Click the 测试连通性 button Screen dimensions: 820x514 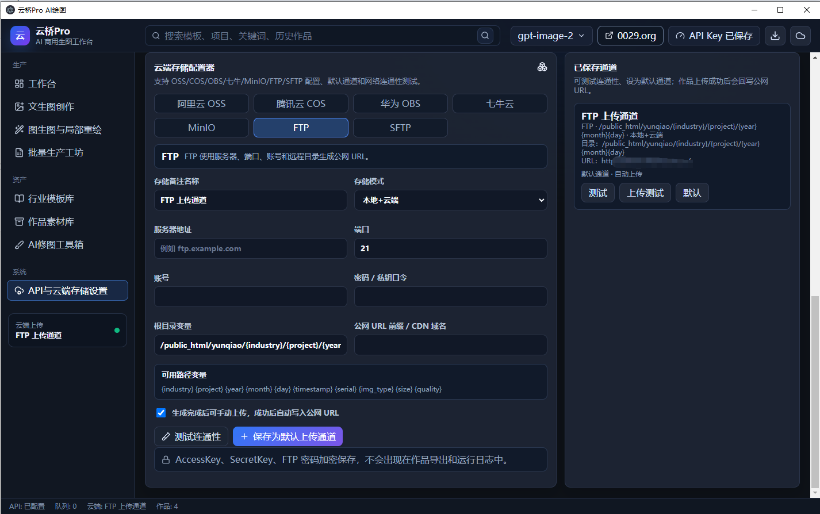pyautogui.click(x=191, y=436)
